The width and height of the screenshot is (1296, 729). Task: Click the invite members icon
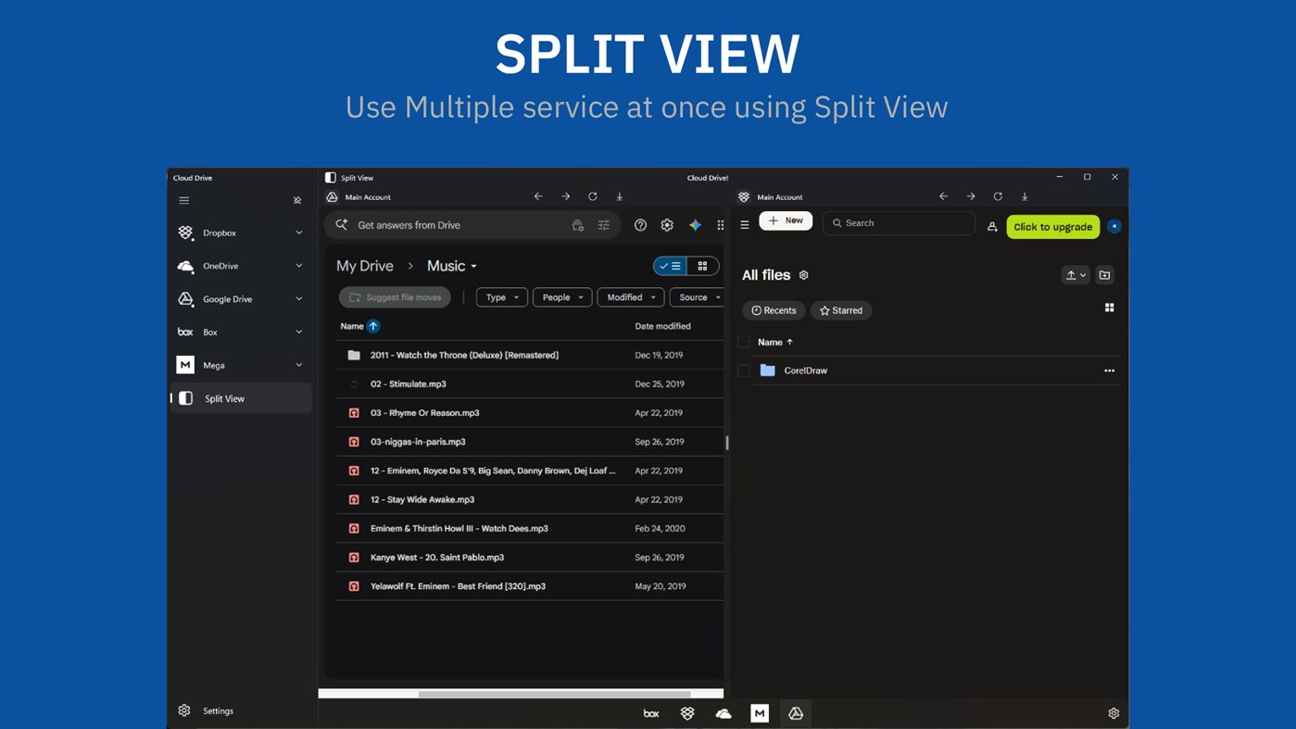pyautogui.click(x=992, y=227)
